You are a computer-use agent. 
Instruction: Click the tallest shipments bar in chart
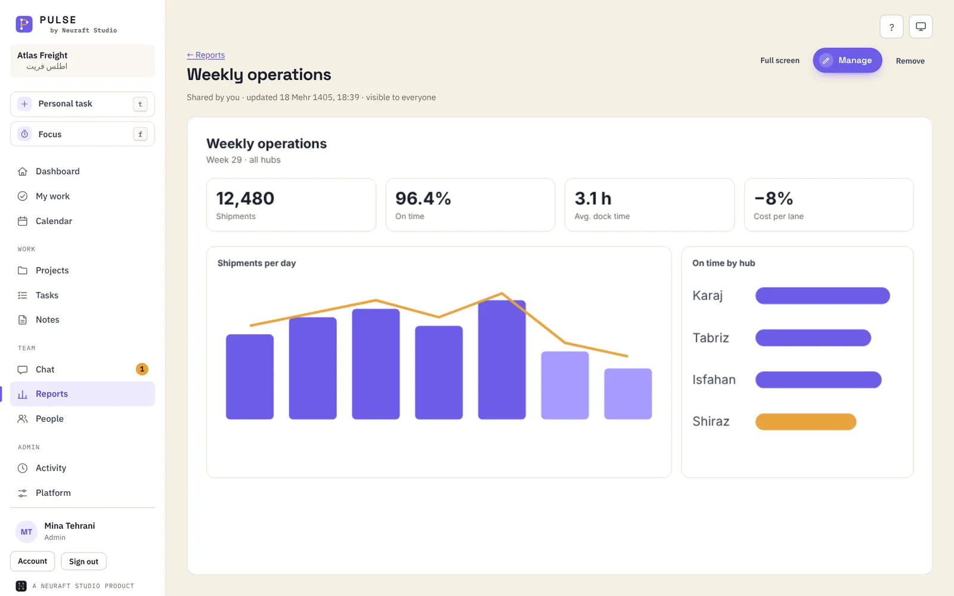coord(502,360)
